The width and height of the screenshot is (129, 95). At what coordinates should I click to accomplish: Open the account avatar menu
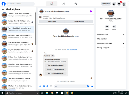tap(124, 4)
